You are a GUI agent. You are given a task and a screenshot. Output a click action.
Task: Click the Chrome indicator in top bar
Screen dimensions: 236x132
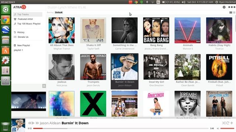pyautogui.click(x=136, y=2)
